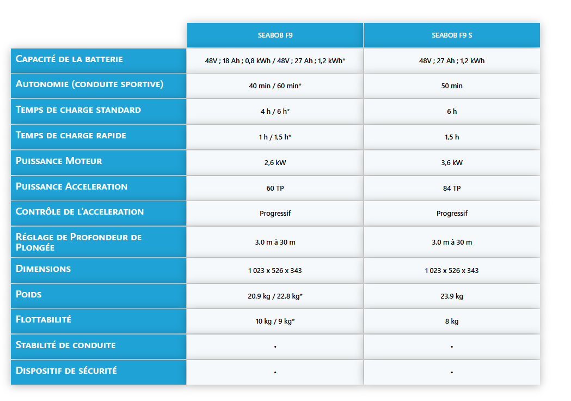Click the 84 TP acceleration value
This screenshot has height=401, width=571.
point(452,189)
